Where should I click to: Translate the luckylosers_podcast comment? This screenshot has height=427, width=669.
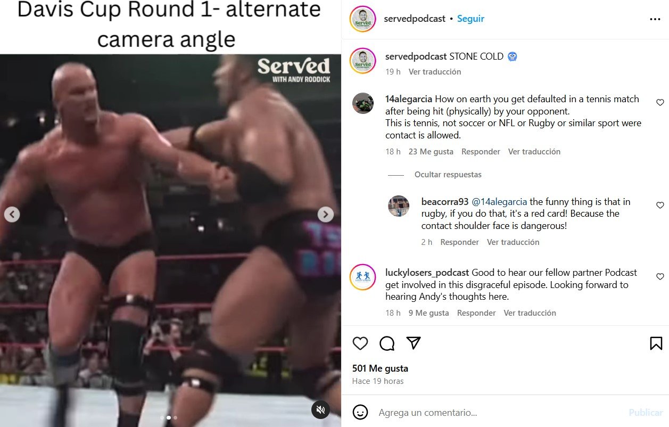point(530,313)
